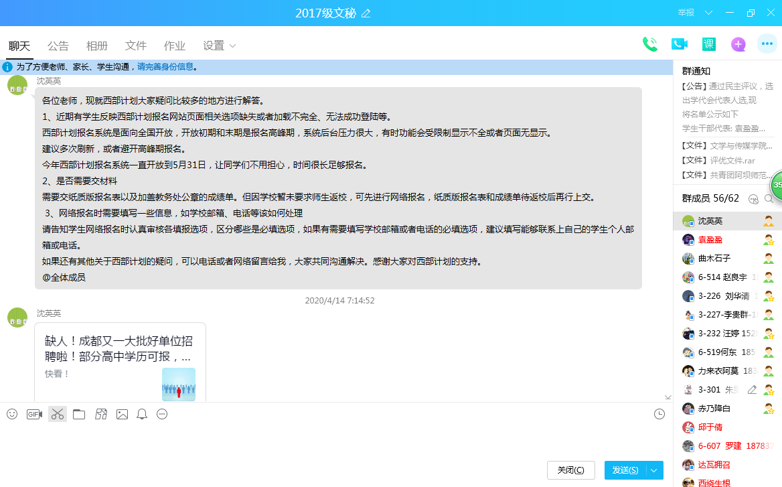Open the emoji picker
The image size is (782, 487).
(x=12, y=414)
